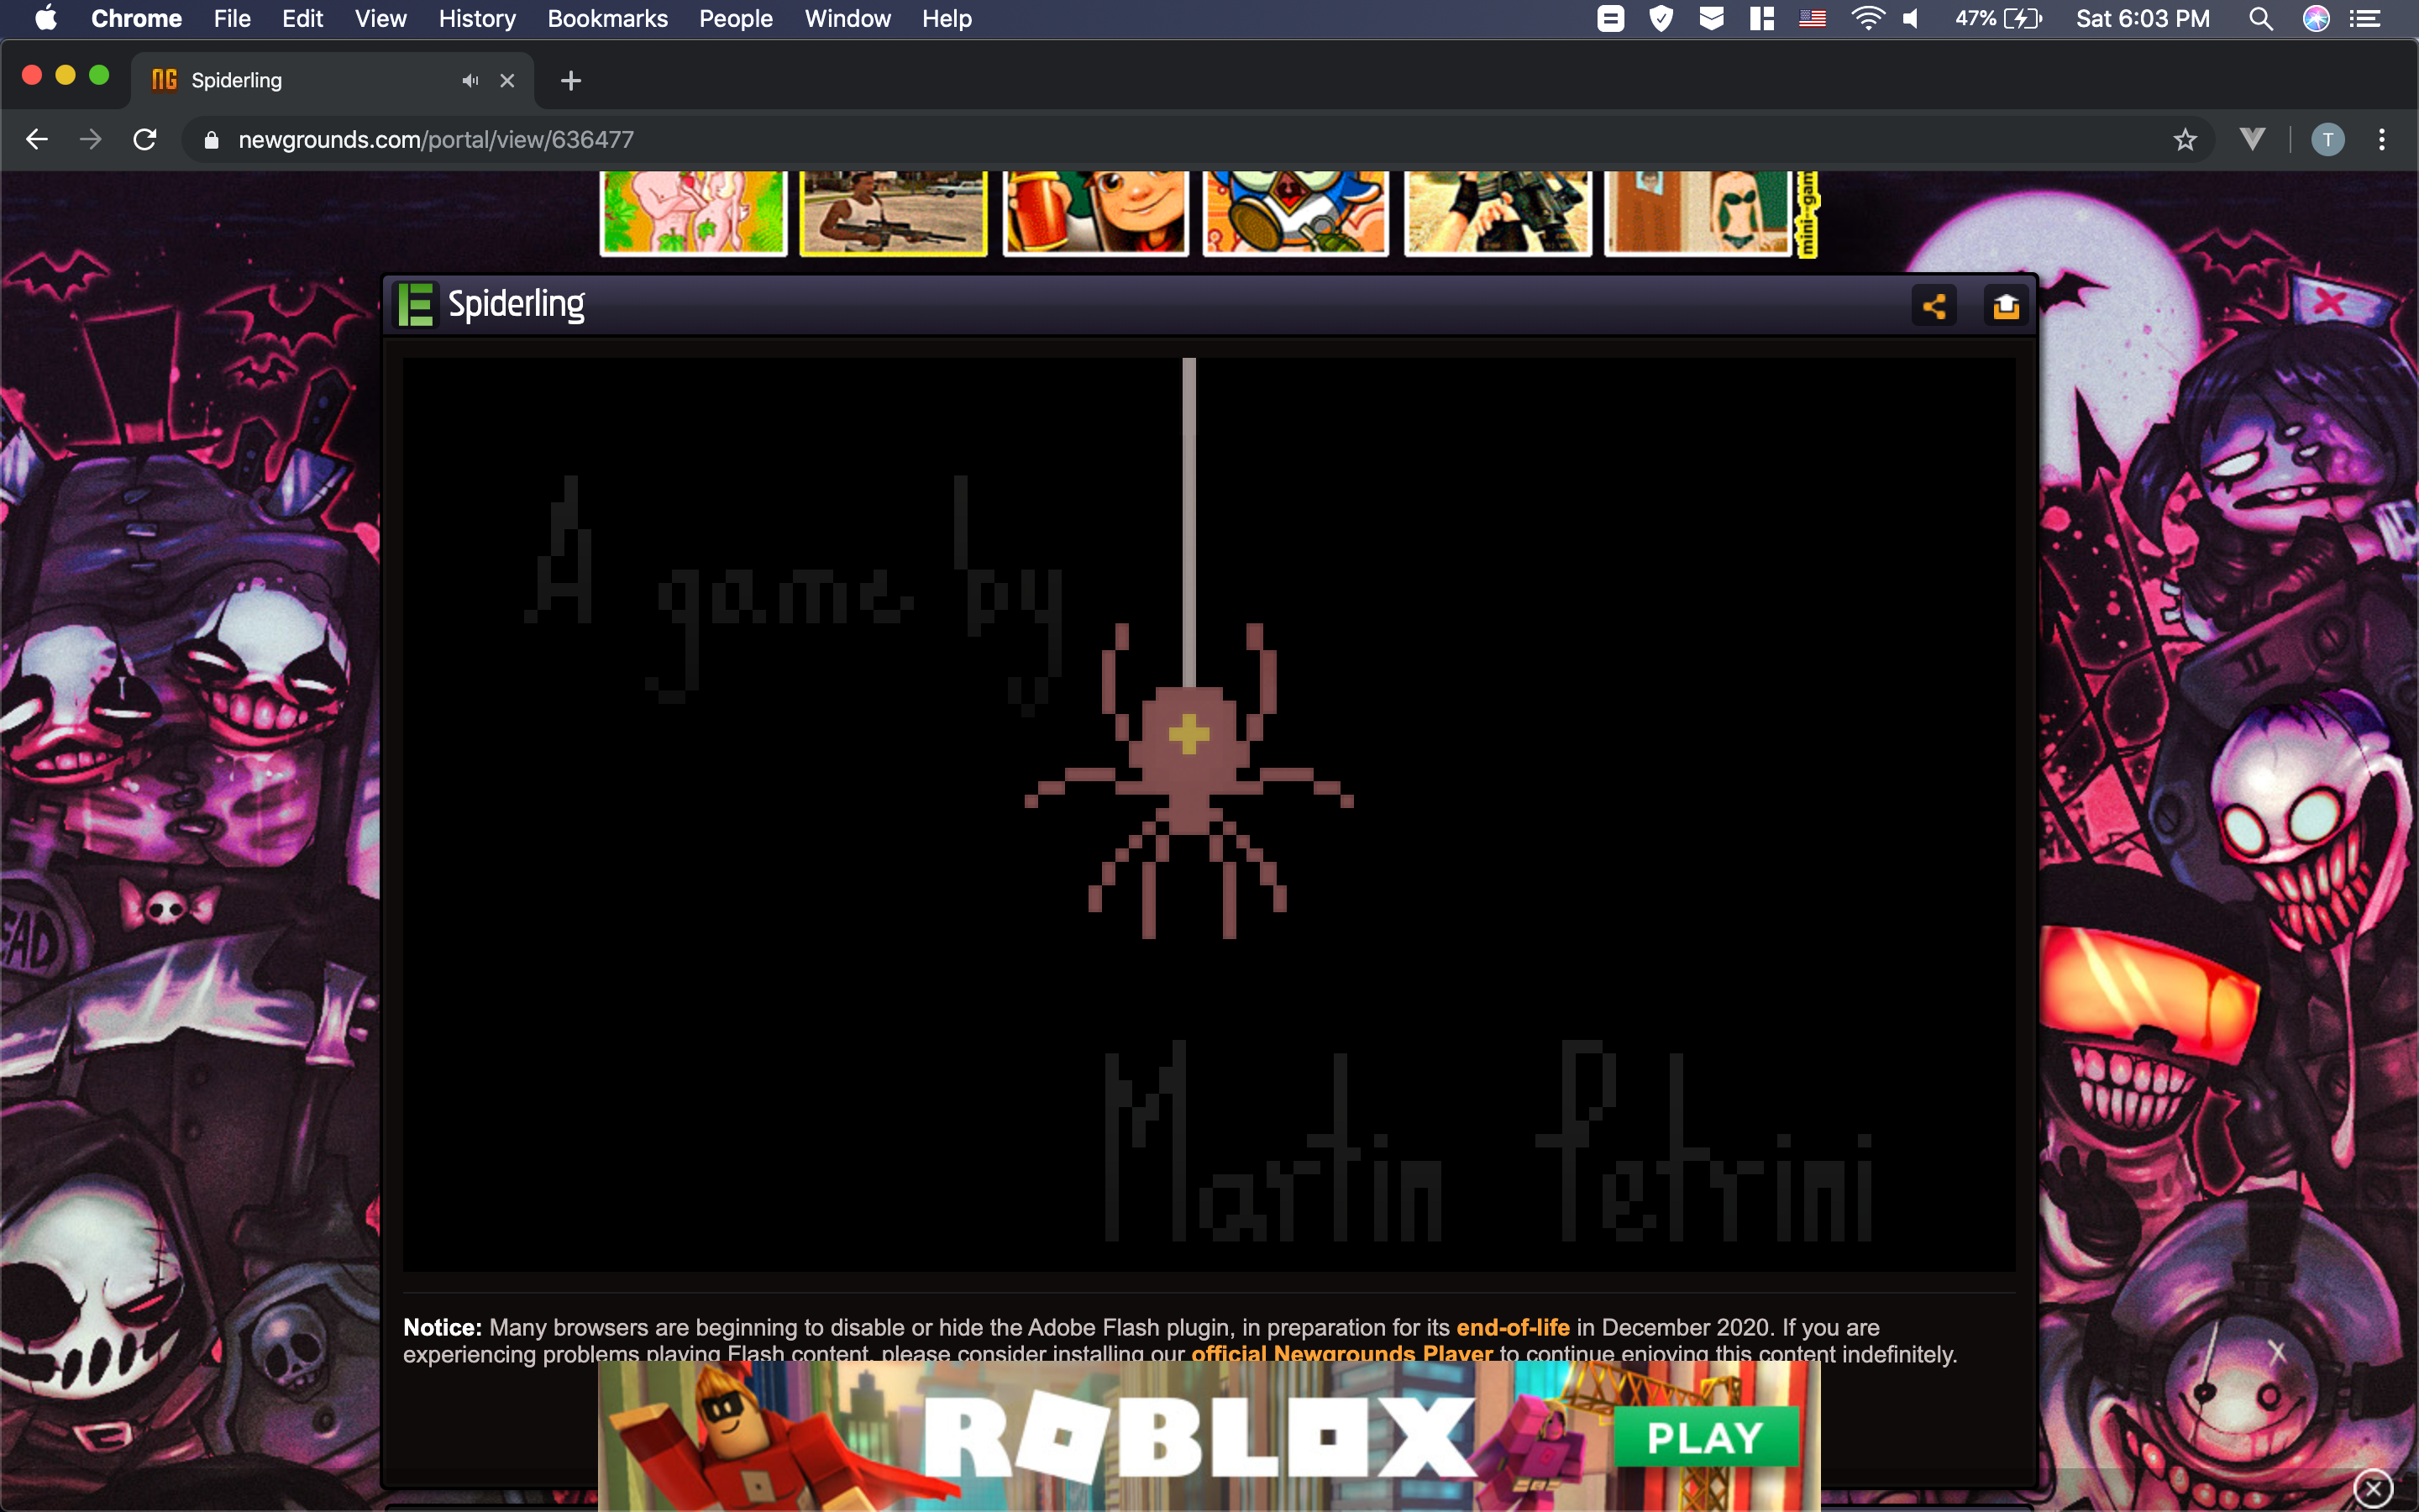The height and width of the screenshot is (1512, 2419).
Task: Click the bookmark star in address bar
Action: click(x=2185, y=140)
